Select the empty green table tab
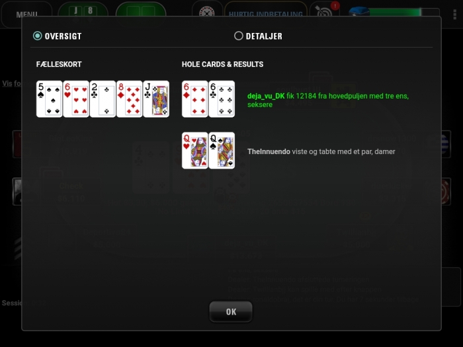The height and width of the screenshot is (347, 463). [x=141, y=12]
